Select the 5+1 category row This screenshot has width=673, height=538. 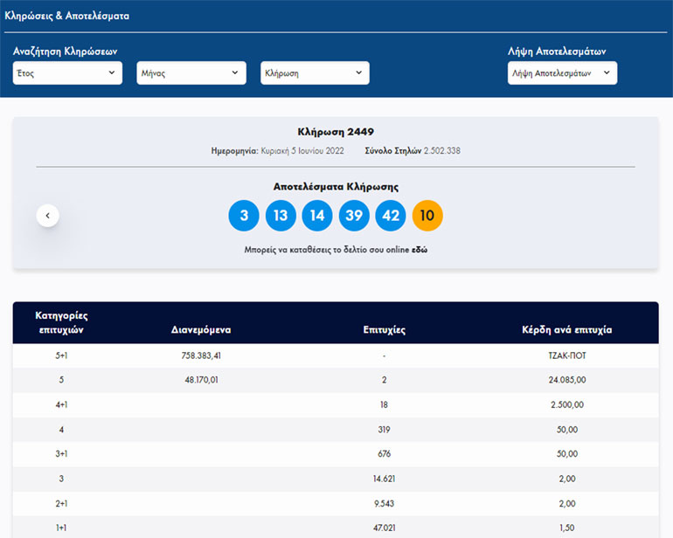tap(61, 355)
